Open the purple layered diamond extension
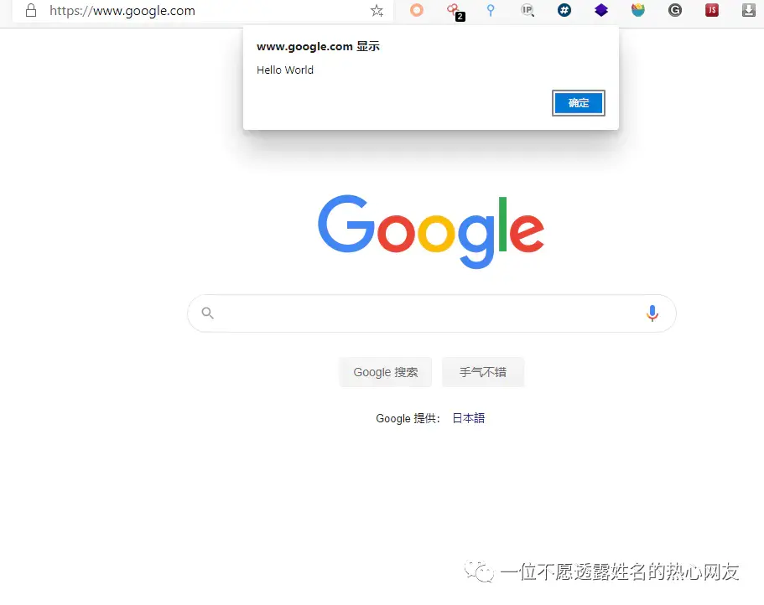The image size is (764, 605). click(601, 10)
